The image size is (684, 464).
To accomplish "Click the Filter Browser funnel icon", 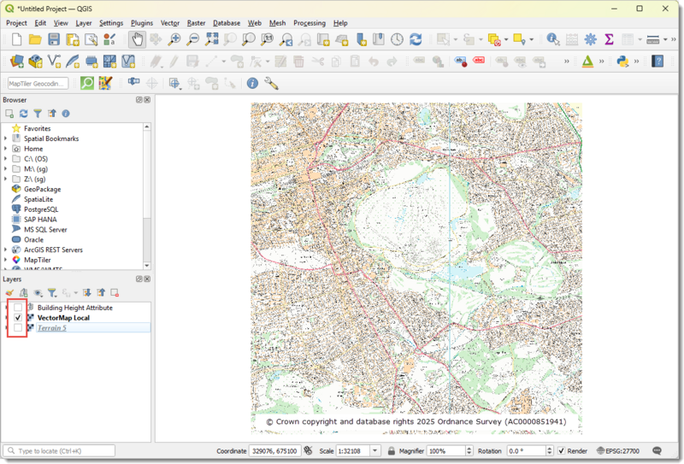I will (x=38, y=114).
